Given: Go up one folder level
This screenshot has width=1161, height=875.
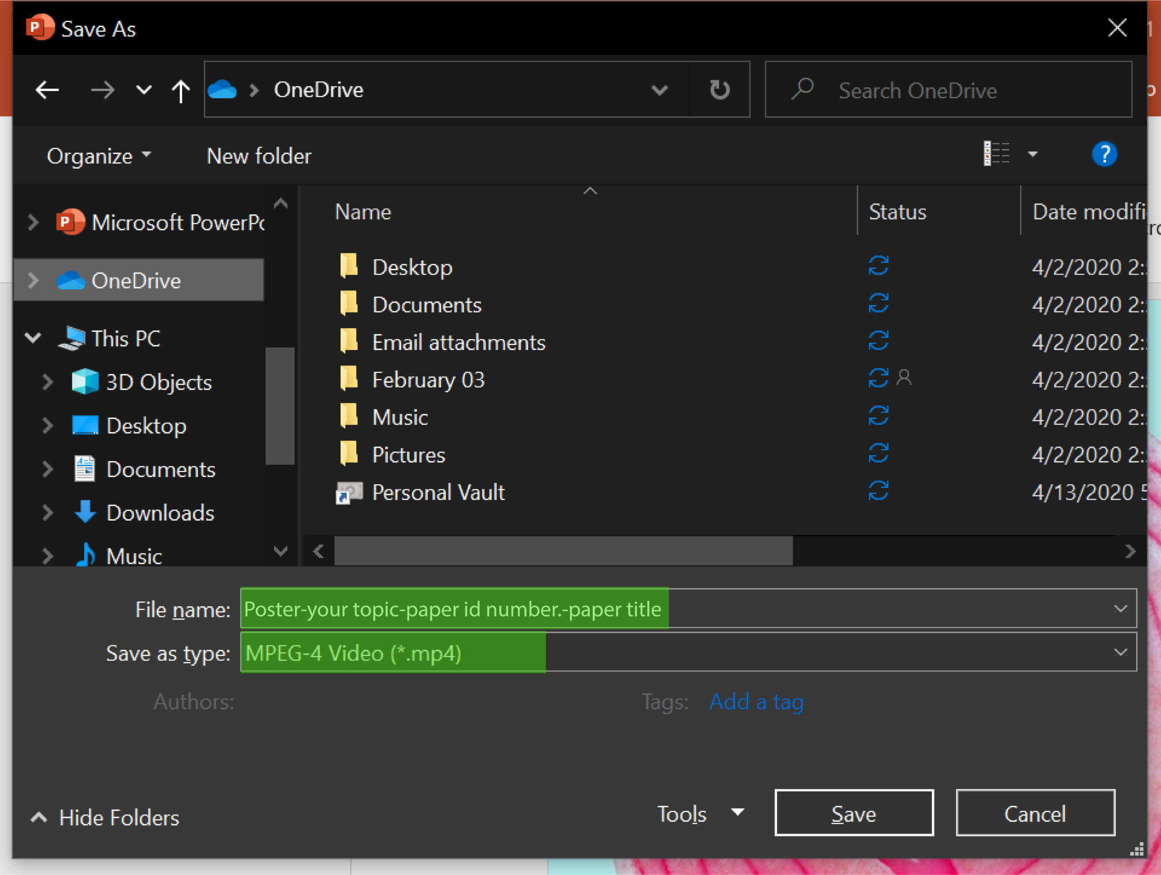Looking at the screenshot, I should tap(180, 91).
